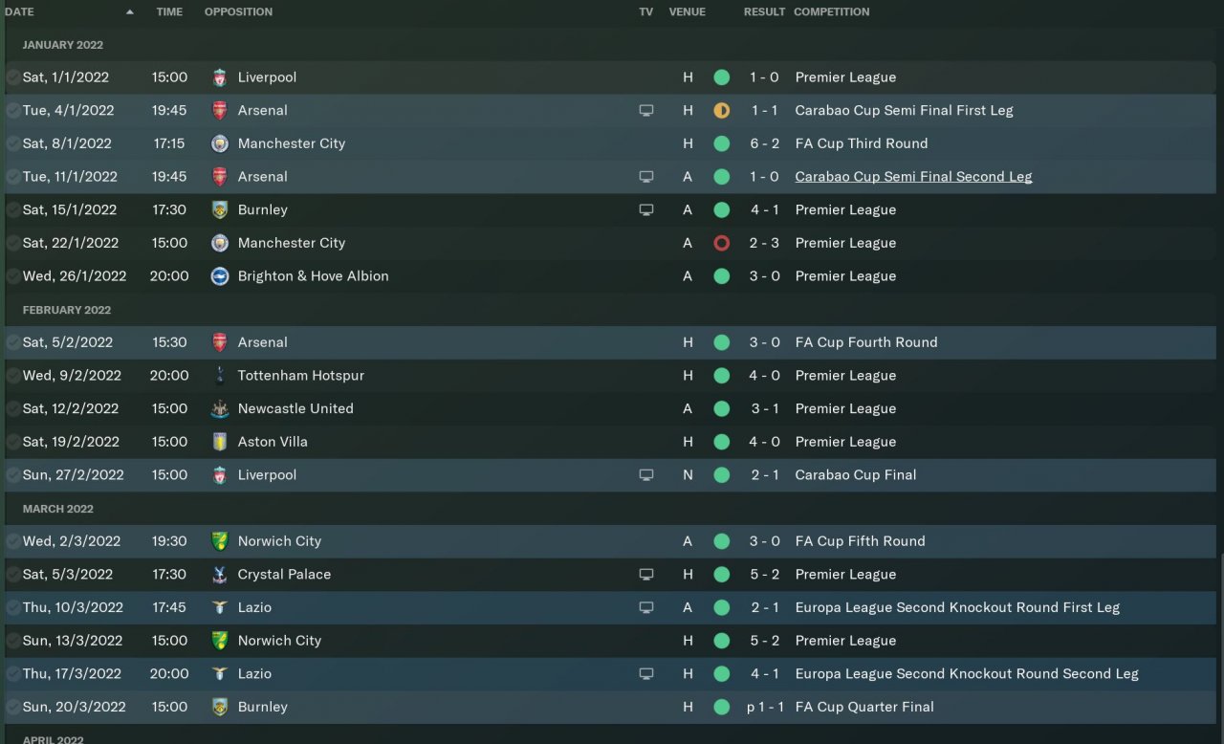The width and height of the screenshot is (1224, 744).
Task: Open the Europa League Second Knockout Round Second Leg
Action: 967,674
